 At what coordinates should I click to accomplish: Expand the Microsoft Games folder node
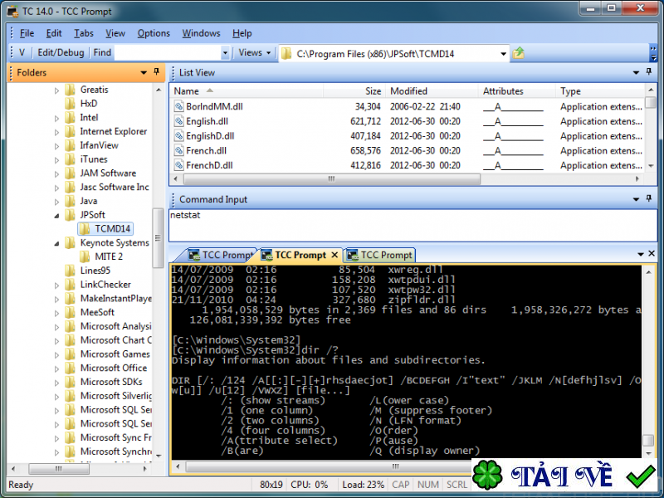point(56,355)
